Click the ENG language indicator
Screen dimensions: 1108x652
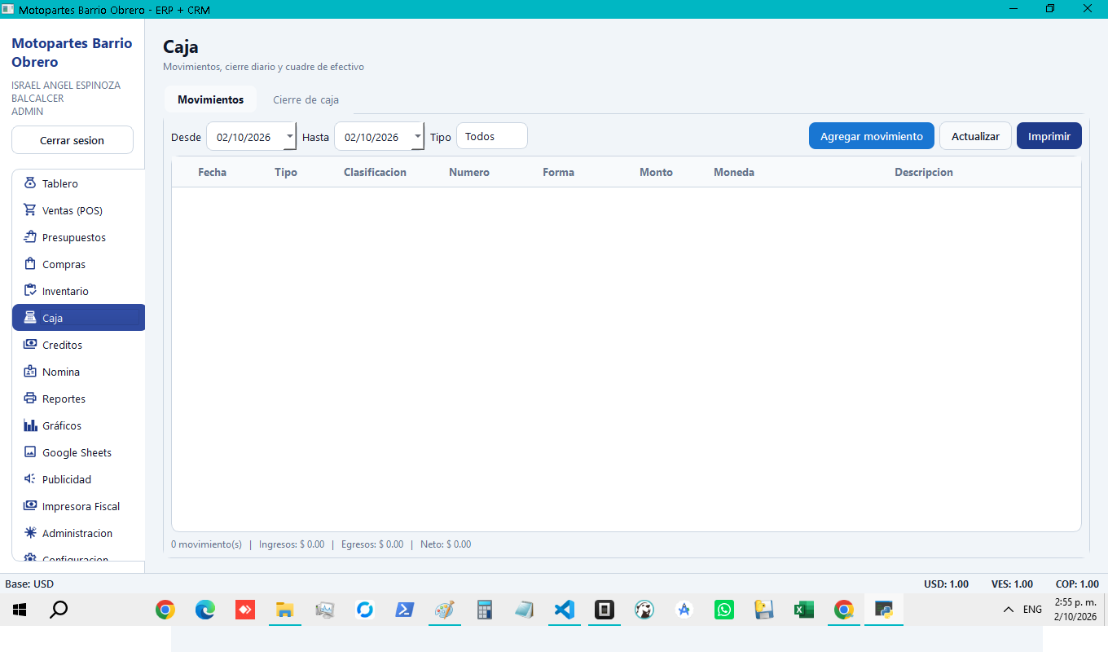pos(1032,610)
